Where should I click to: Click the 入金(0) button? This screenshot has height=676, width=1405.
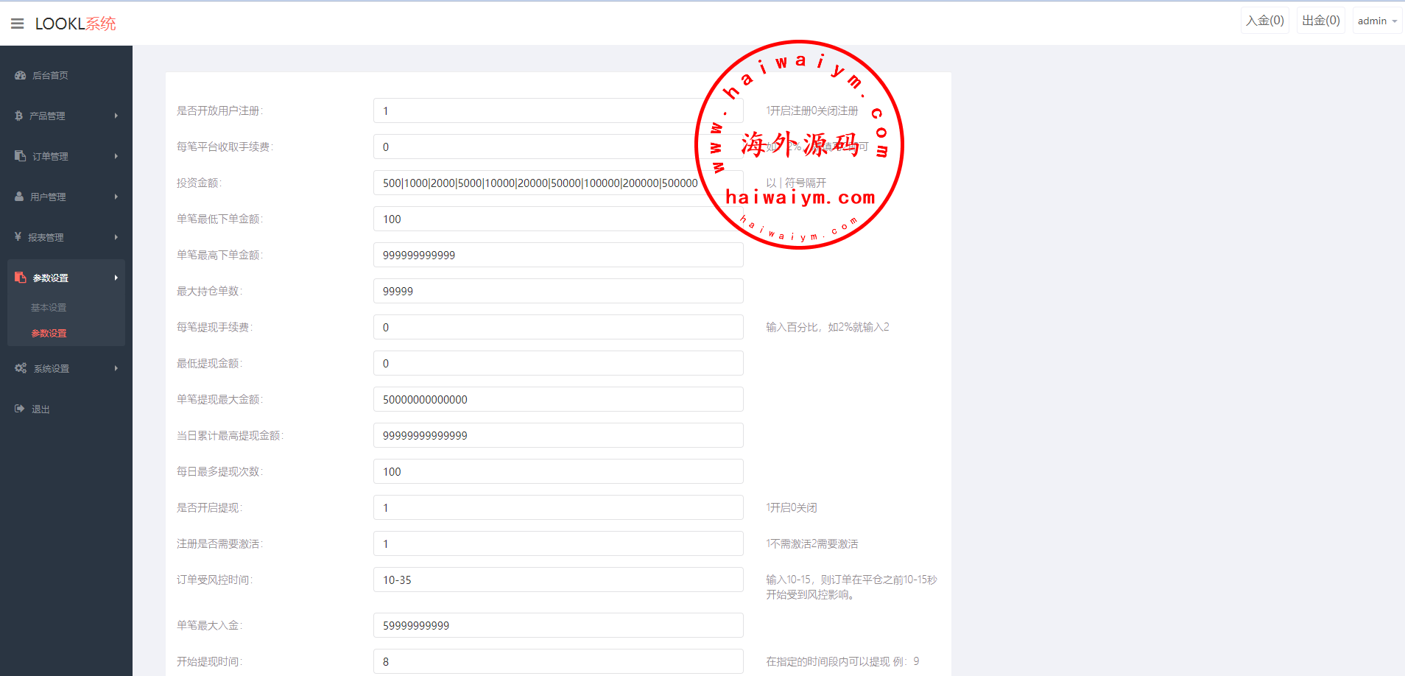[1264, 21]
